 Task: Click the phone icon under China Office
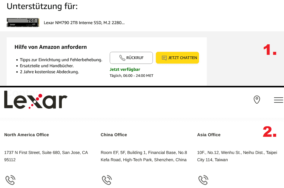click(107, 180)
